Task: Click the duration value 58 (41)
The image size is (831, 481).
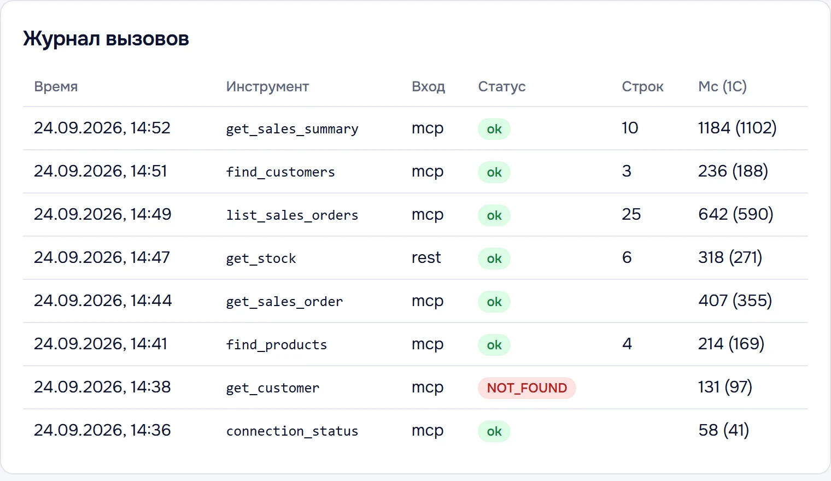Action: click(x=724, y=430)
